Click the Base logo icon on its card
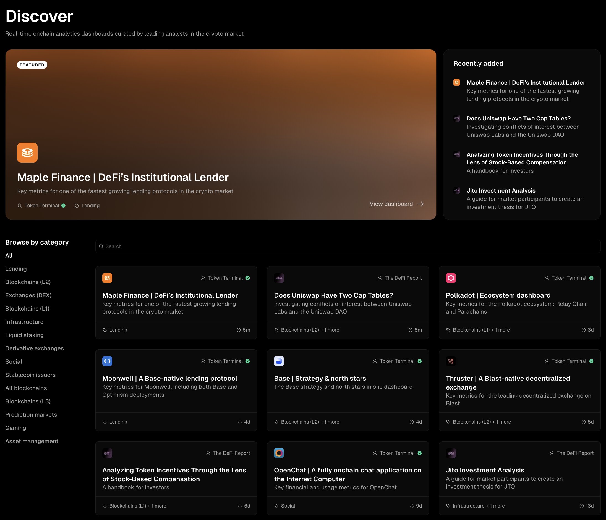 279,361
